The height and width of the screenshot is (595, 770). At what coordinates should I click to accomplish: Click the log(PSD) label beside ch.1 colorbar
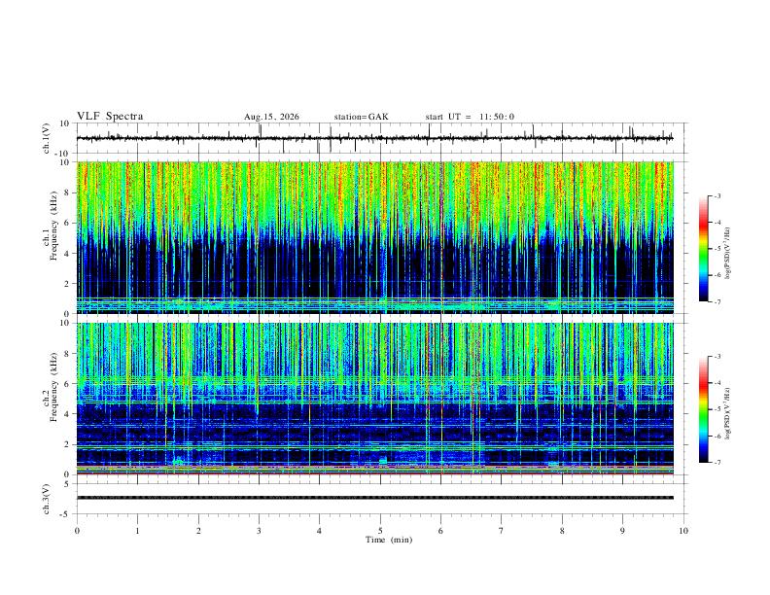click(727, 254)
